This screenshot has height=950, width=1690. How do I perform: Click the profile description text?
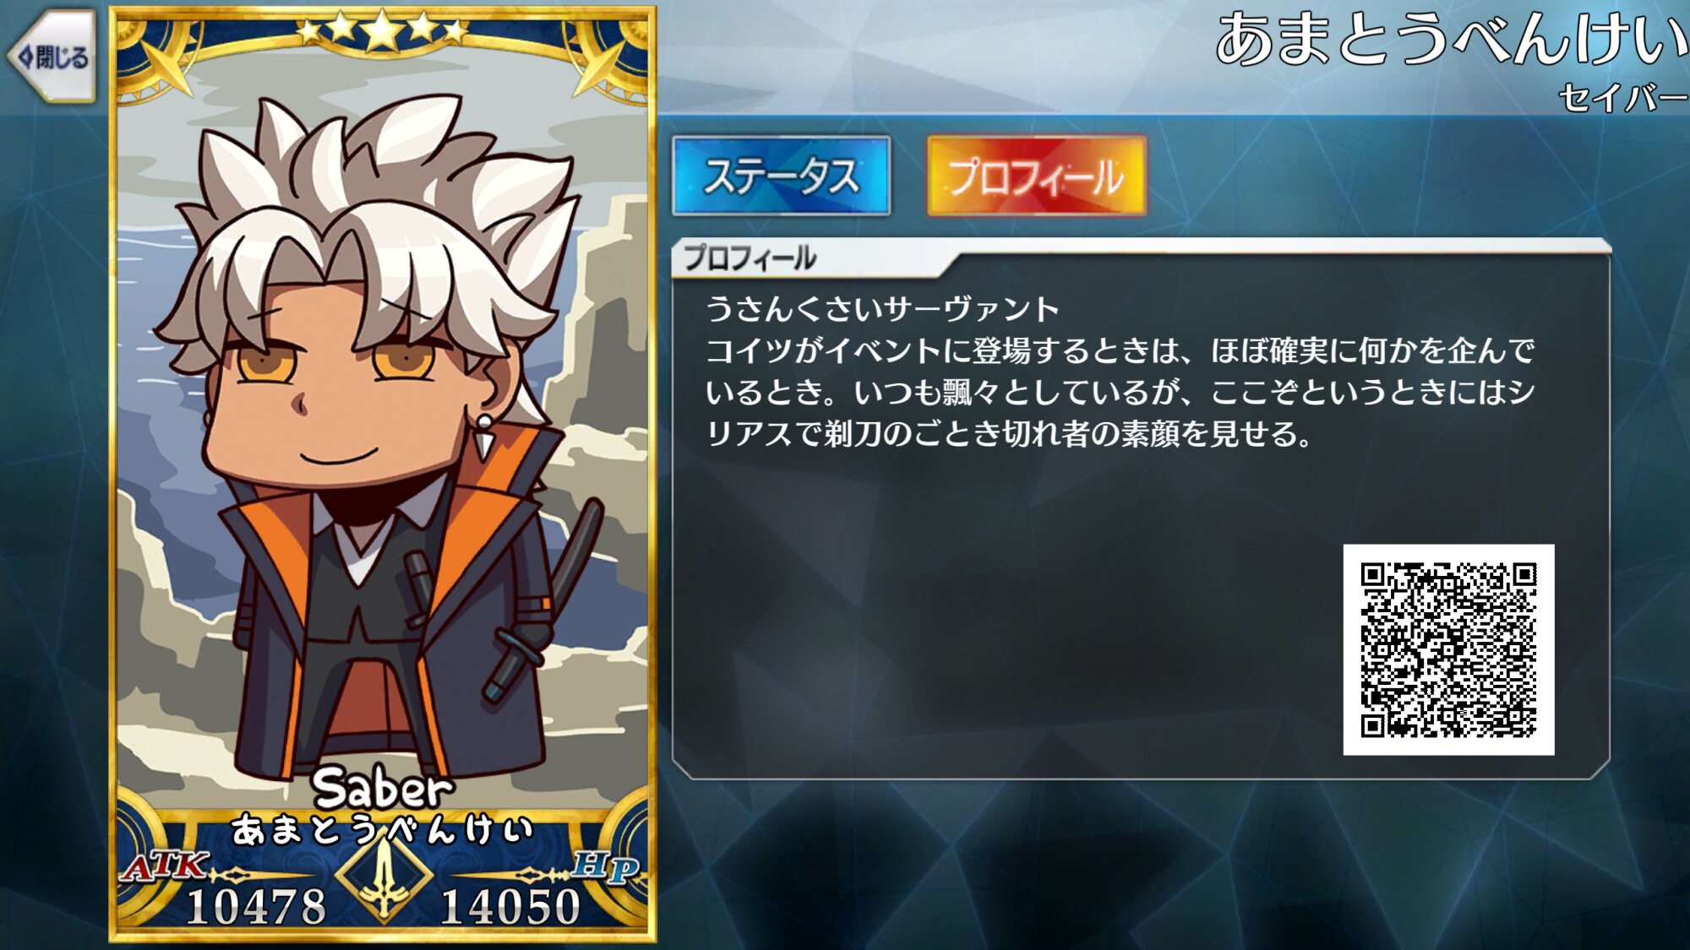coord(1120,372)
